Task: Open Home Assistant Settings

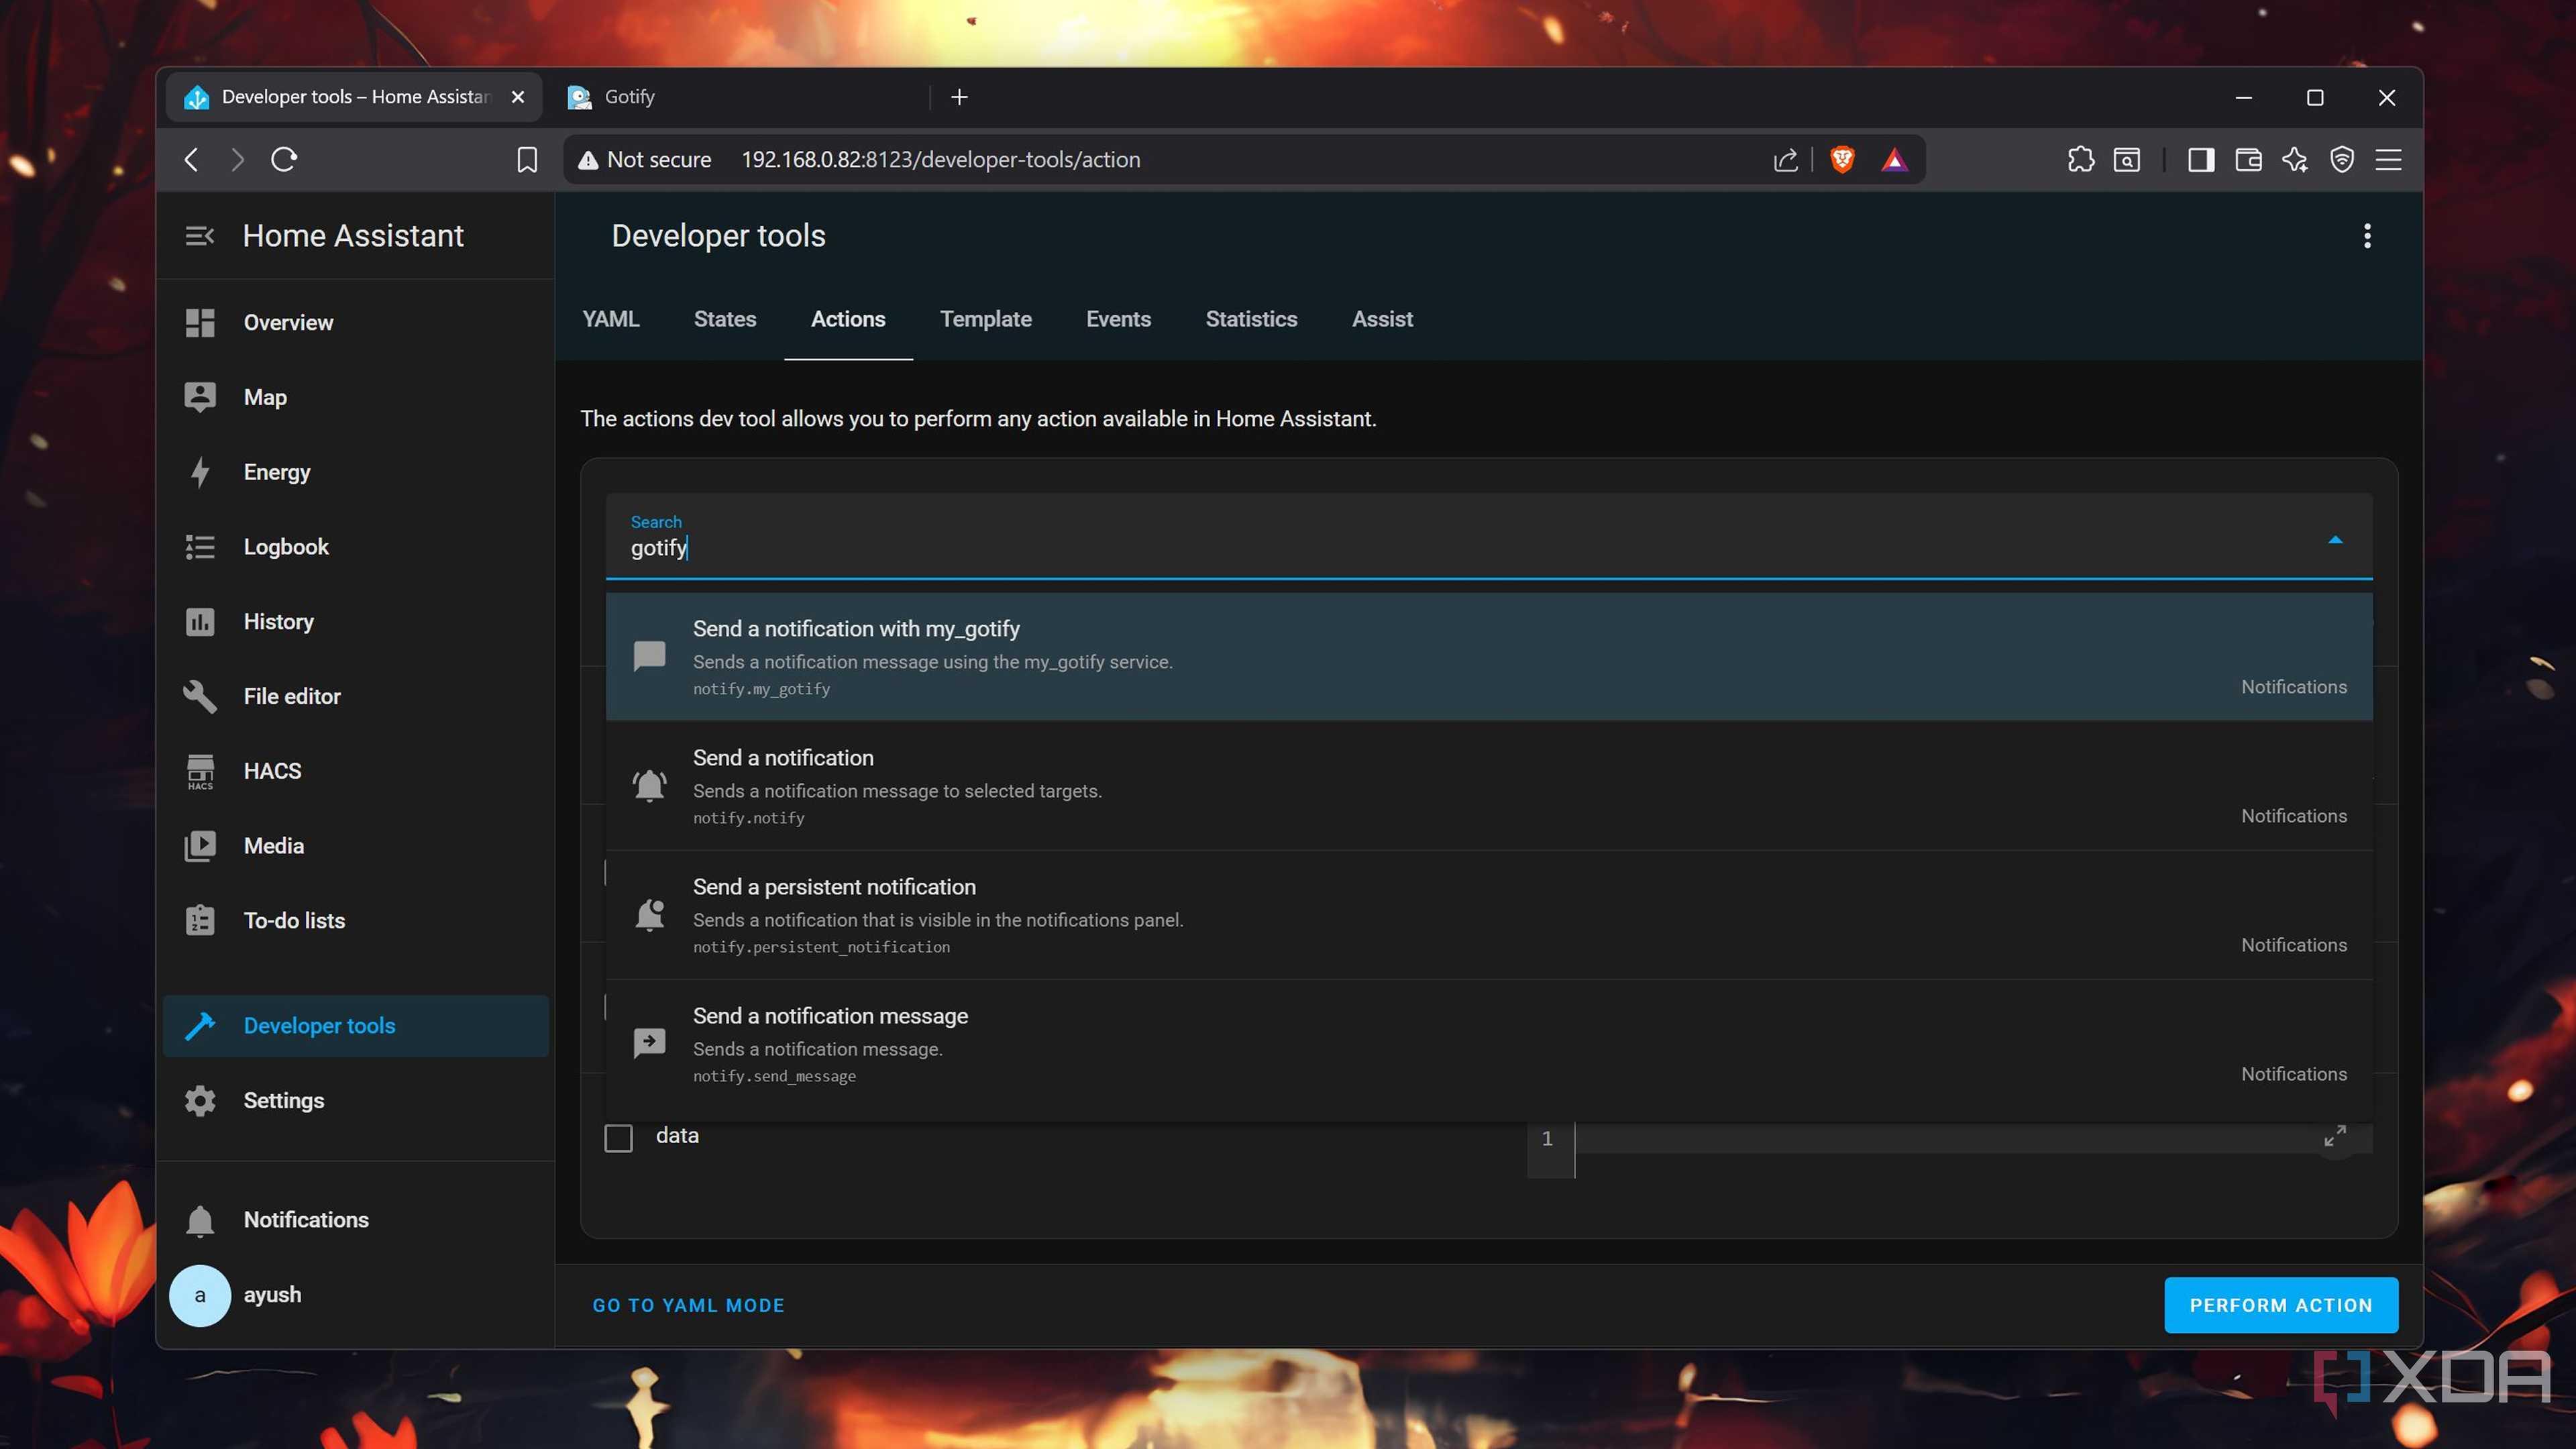Action: pos(356,1100)
